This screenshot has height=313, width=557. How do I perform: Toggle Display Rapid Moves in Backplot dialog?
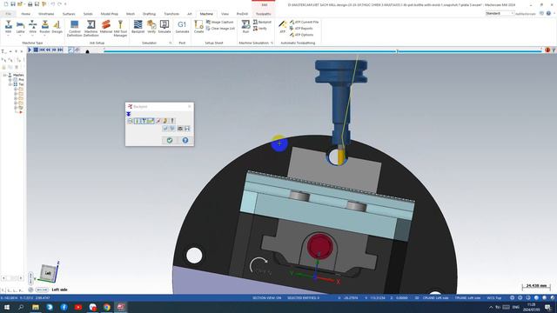coord(151,121)
